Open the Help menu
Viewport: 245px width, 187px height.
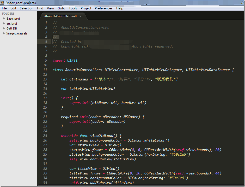click(x=120, y=8)
